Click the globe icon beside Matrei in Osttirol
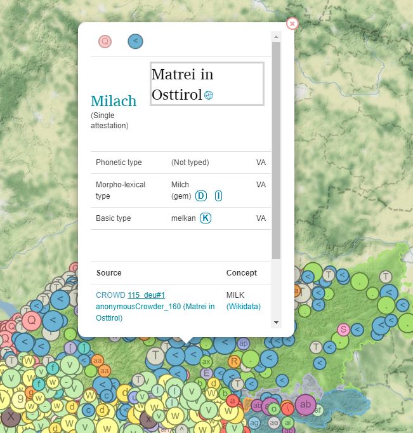This screenshot has height=433, width=413. (209, 95)
